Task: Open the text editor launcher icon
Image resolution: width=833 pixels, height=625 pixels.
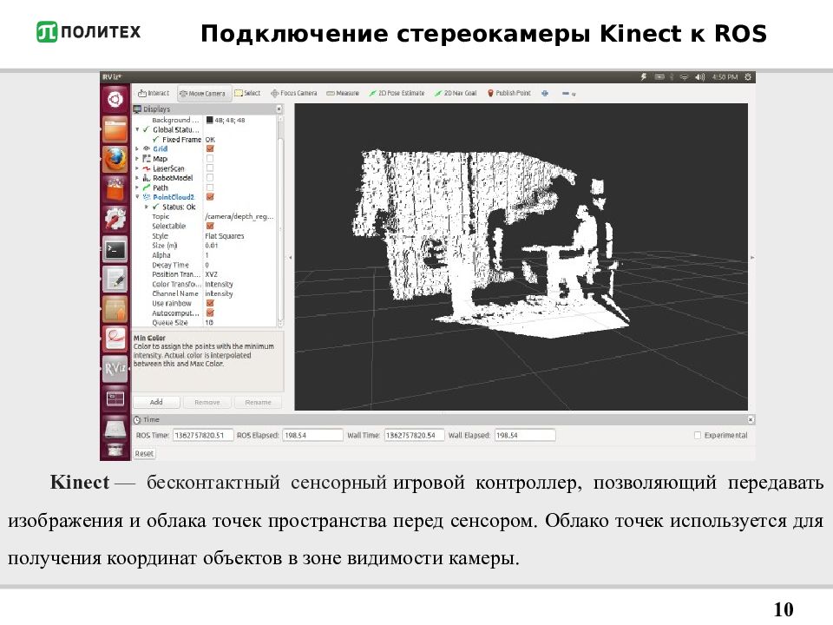Action: point(115,279)
